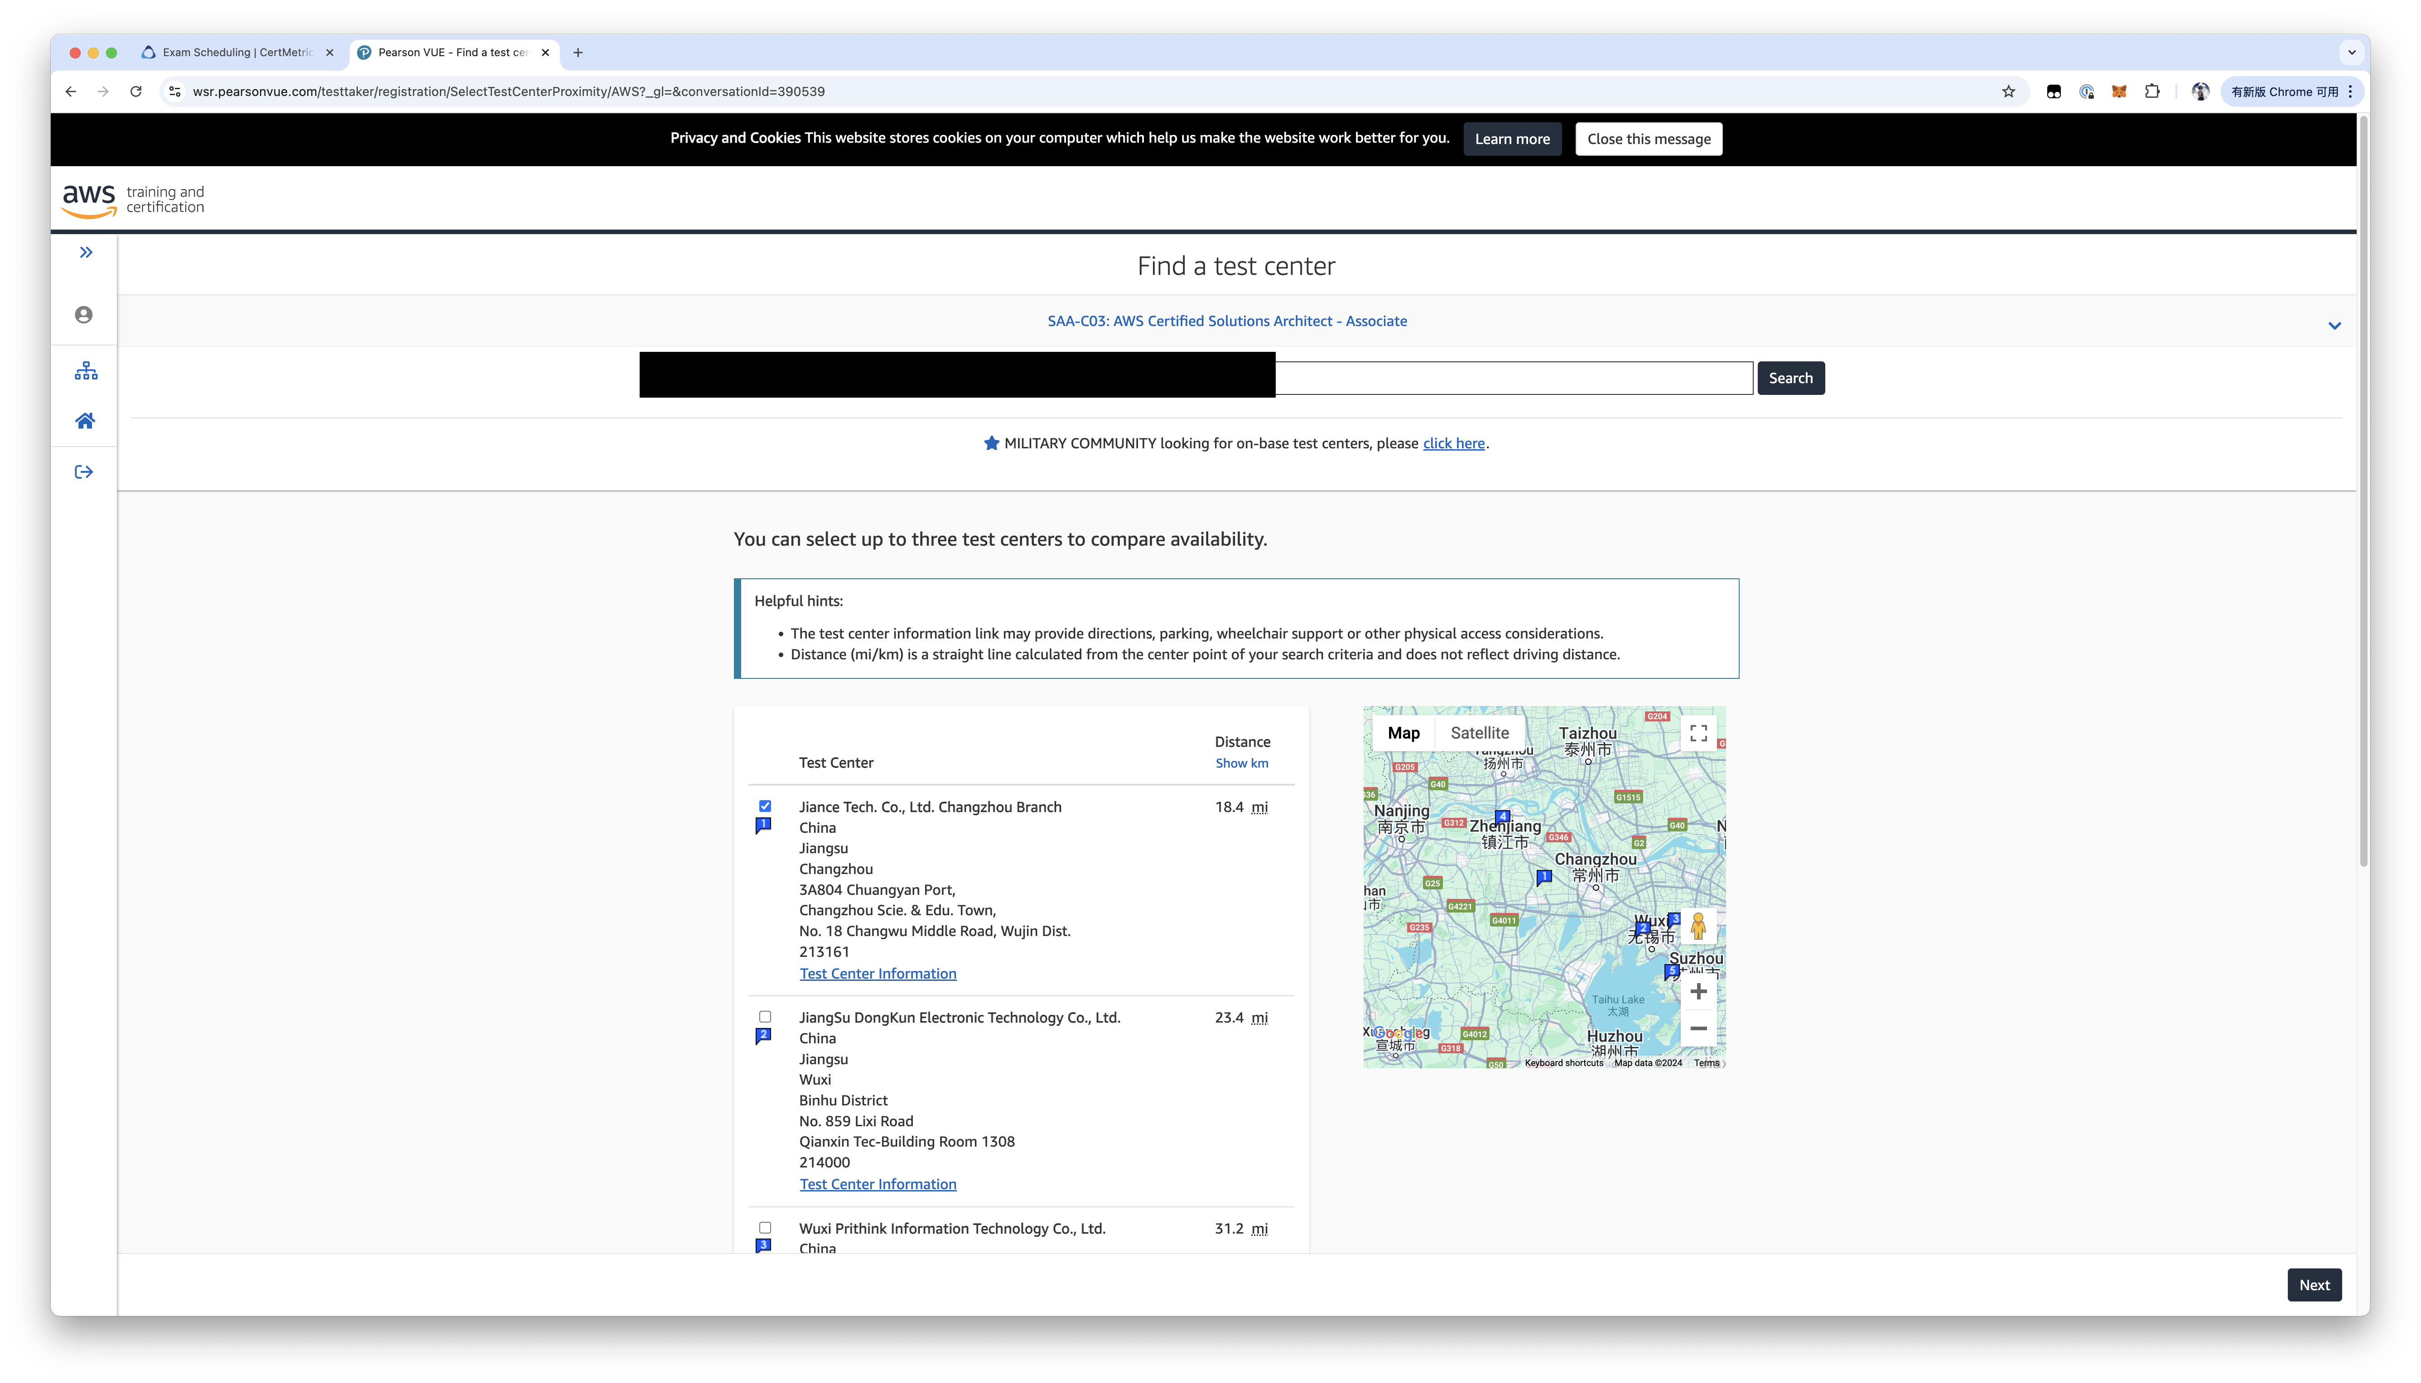Click the Wuxi Prithink Information Technology Co. name
Image resolution: width=2421 pixels, height=1383 pixels.
click(x=952, y=1229)
